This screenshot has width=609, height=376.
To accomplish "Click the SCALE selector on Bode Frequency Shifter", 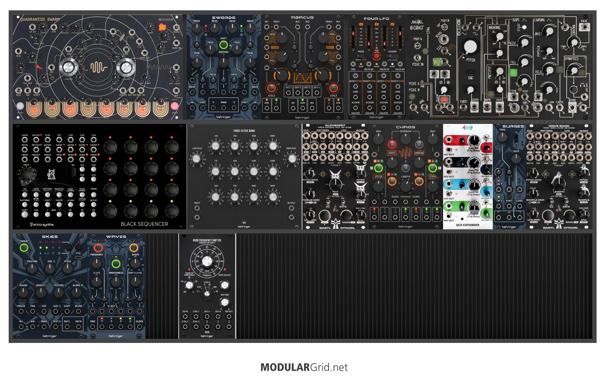I will pos(207,293).
